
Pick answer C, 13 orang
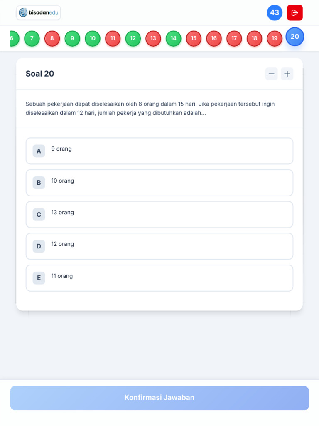159,215
